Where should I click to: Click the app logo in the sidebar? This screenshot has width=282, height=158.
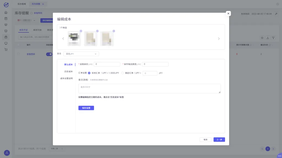click(x=6, y=5)
